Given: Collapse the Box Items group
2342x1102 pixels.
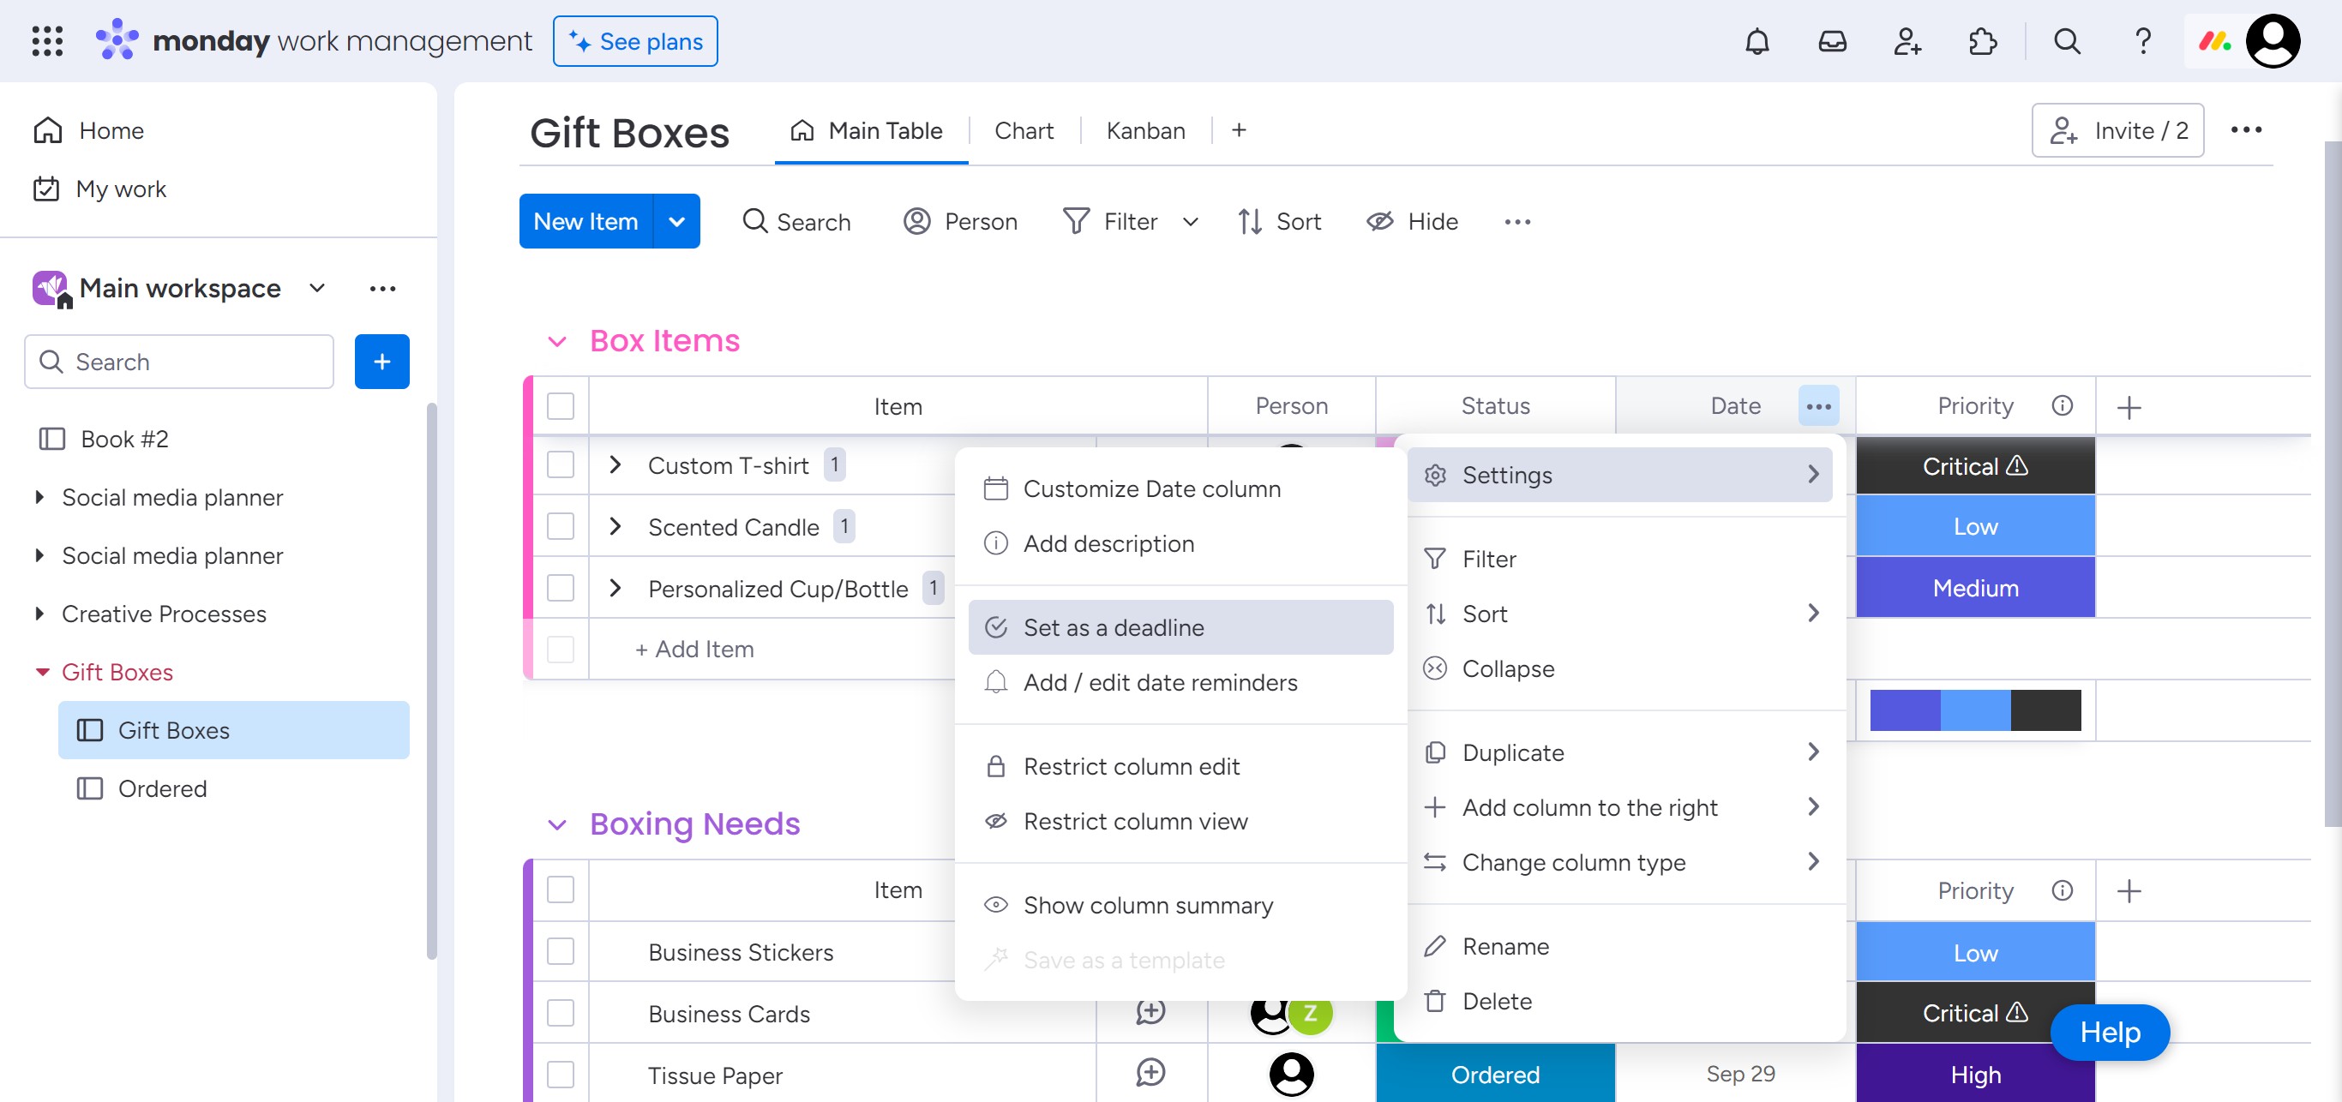Looking at the screenshot, I should [557, 342].
